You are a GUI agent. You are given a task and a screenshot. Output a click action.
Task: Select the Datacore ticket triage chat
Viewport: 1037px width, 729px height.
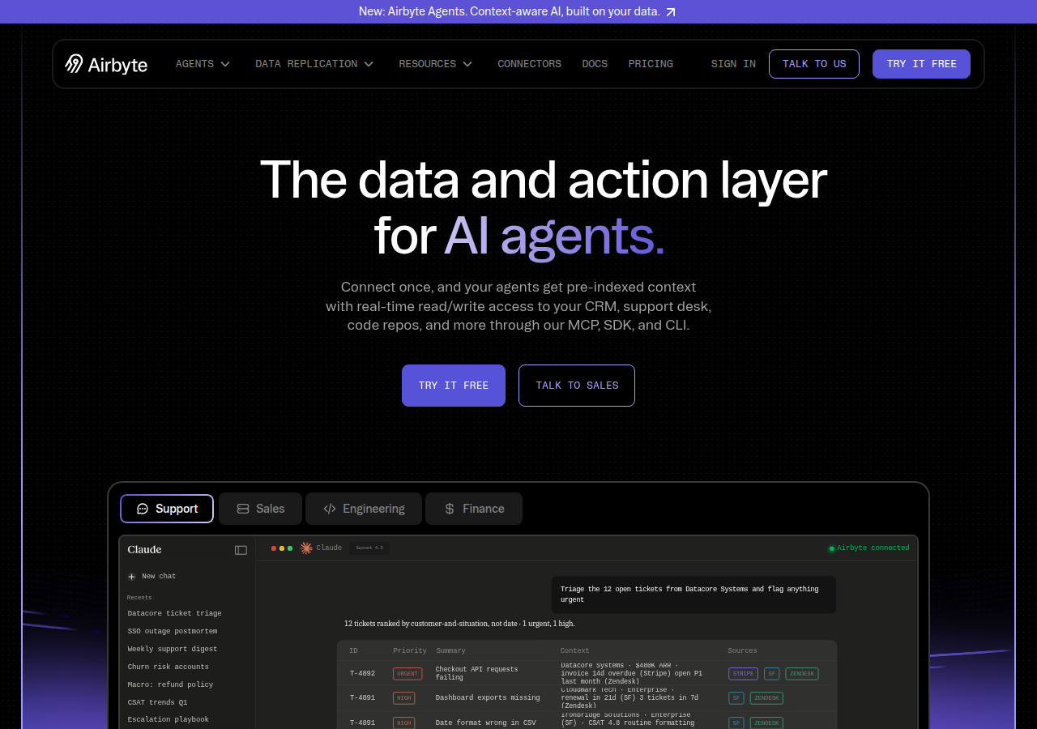pos(174,614)
